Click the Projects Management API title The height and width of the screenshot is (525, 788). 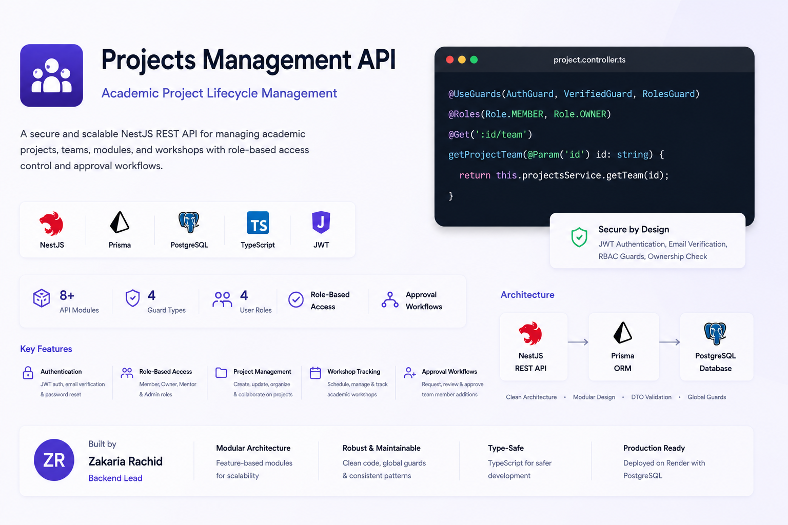[248, 60]
